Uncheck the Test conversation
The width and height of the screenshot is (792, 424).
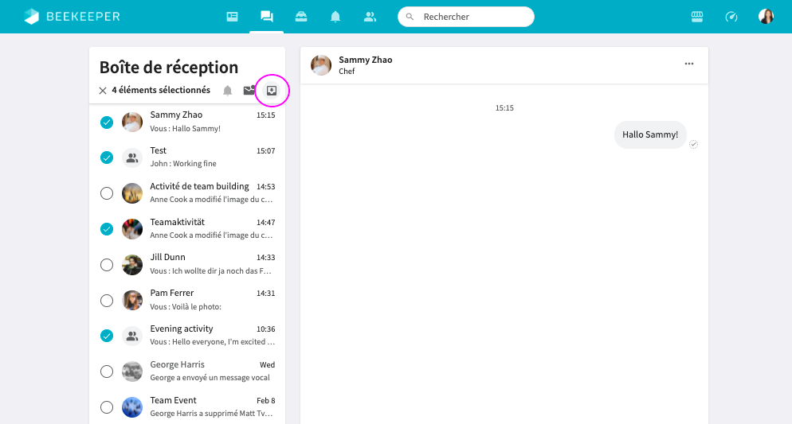[x=107, y=158]
